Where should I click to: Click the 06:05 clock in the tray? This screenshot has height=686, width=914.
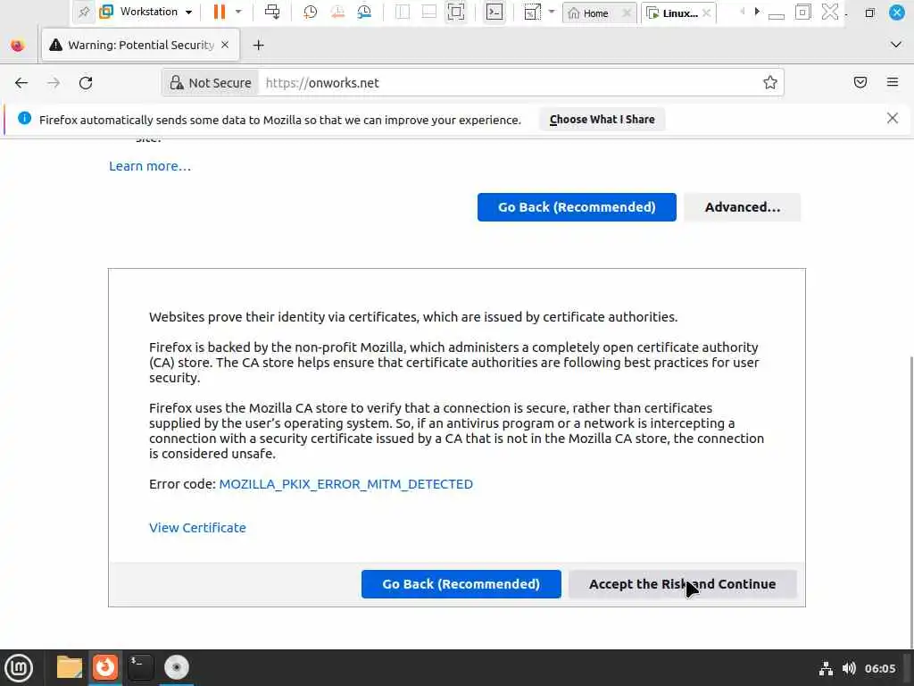880,668
